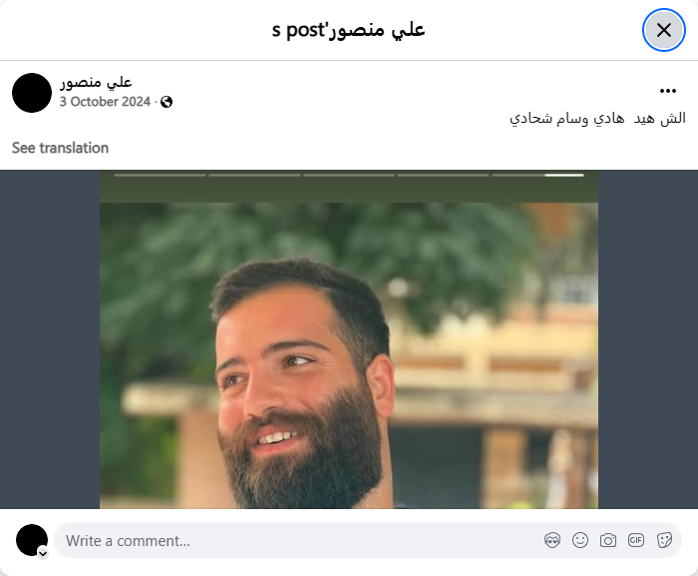This screenshot has height=576, width=698.
Task: Open the avatar sticker picker in comment box
Action: [552, 540]
